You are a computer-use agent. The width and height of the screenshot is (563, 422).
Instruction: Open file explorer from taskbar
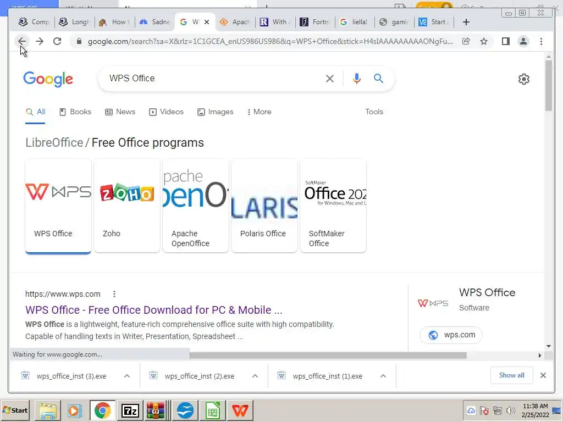click(x=48, y=410)
